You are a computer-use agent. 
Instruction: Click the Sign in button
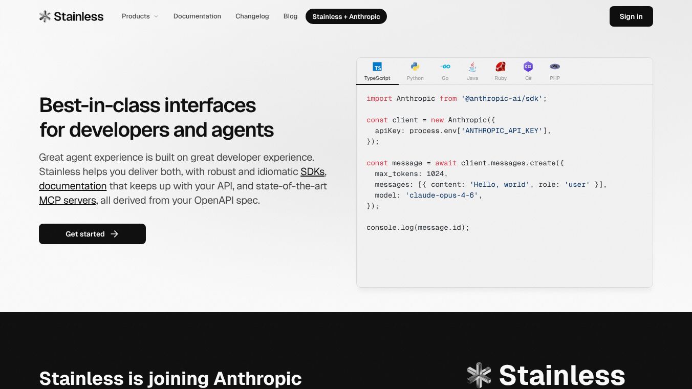(631, 16)
